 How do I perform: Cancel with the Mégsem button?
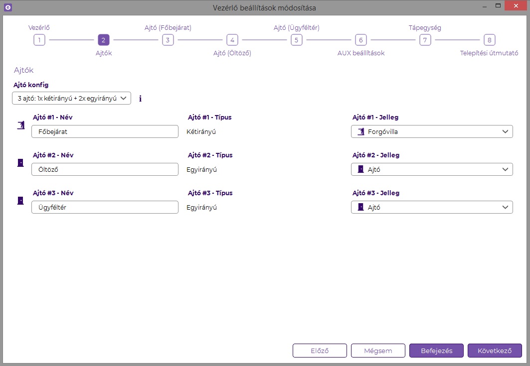378,351
